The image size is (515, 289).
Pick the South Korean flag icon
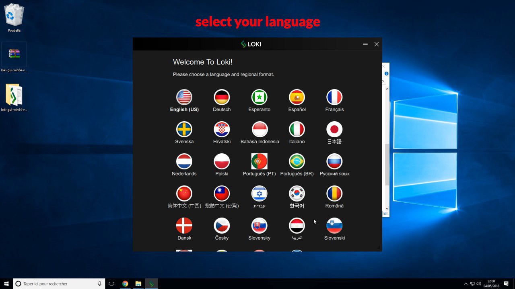(x=297, y=193)
